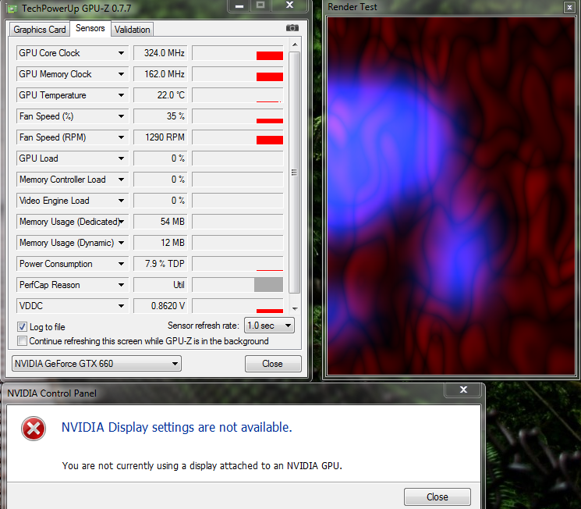Open the Fan Speed (RPM) sensor dropdown
581x509 pixels.
121,137
